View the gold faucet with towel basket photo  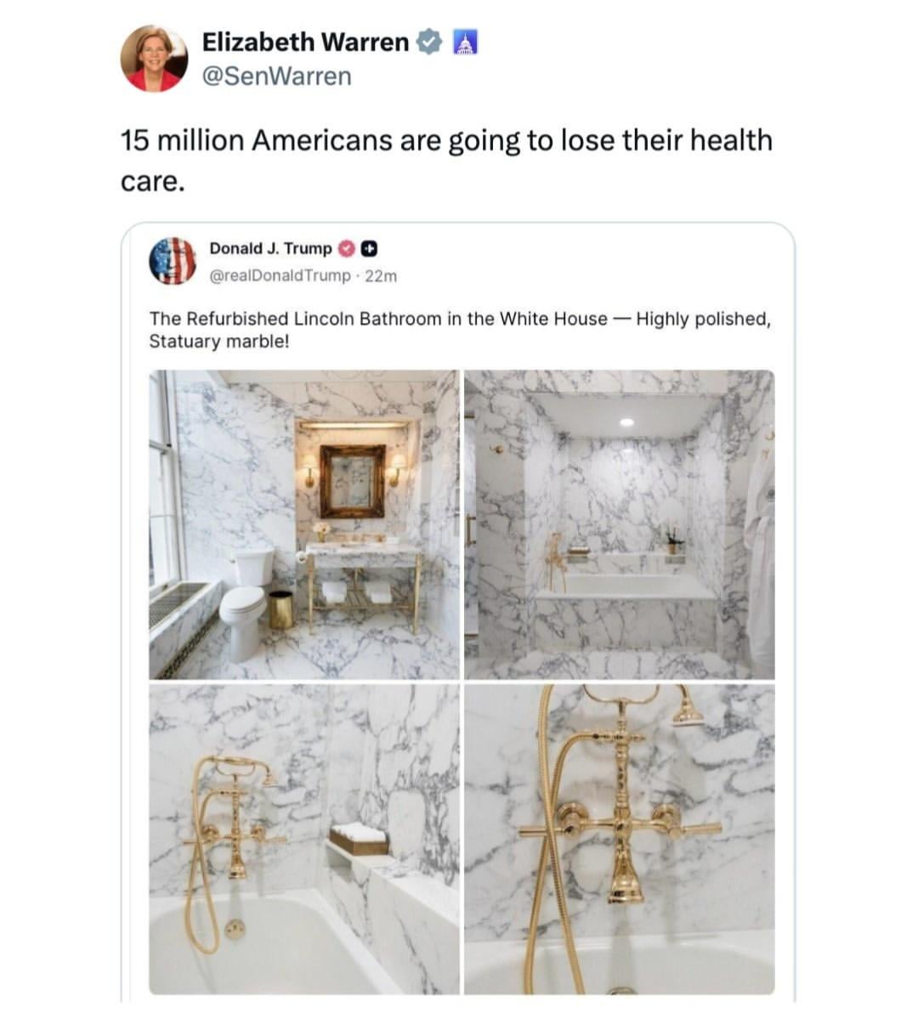(304, 840)
